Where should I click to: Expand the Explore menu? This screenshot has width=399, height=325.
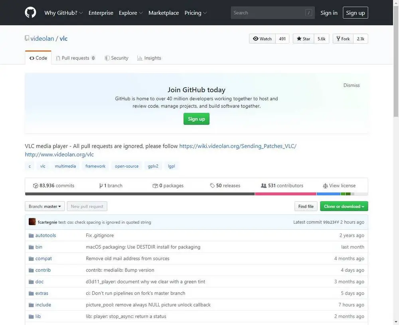coord(130,13)
